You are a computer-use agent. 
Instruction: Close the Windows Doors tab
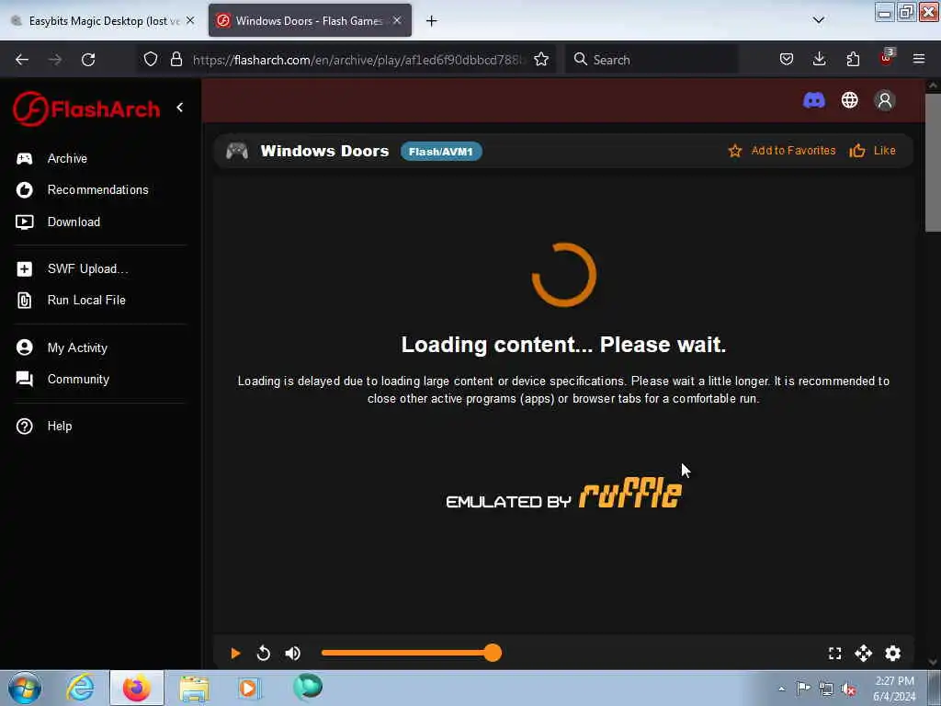click(397, 21)
